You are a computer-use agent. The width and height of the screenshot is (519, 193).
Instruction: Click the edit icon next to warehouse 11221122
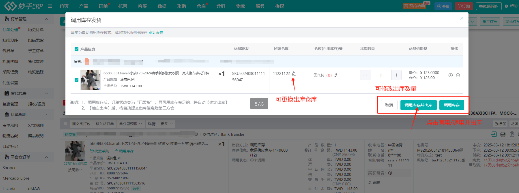coord(293,74)
